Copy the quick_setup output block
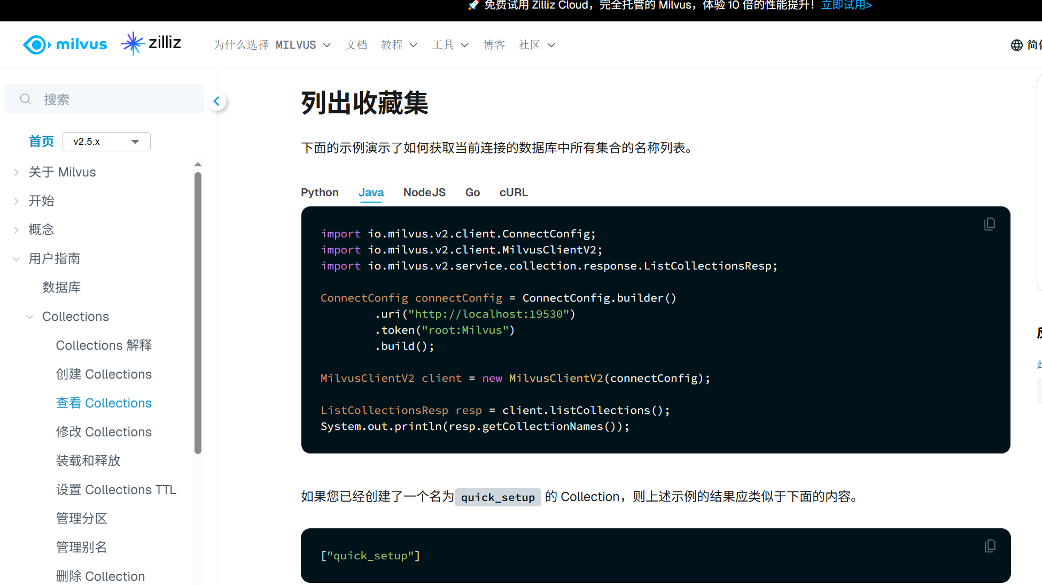Image resolution: width=1042 pixels, height=585 pixels. (x=990, y=546)
